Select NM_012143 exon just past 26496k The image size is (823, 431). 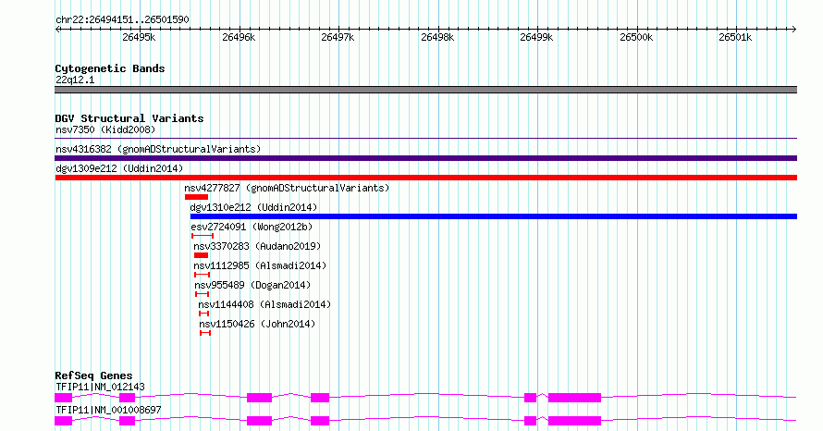click(x=259, y=398)
